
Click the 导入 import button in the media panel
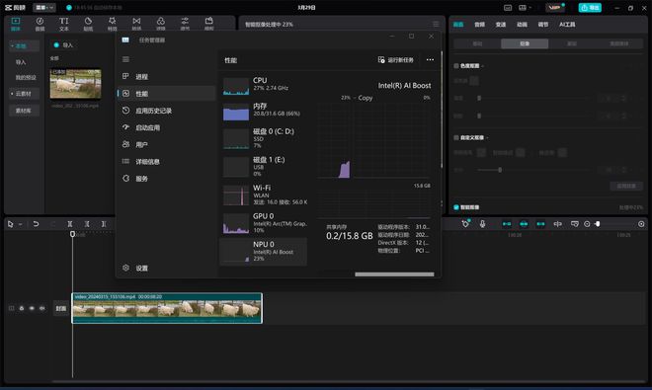click(x=63, y=44)
